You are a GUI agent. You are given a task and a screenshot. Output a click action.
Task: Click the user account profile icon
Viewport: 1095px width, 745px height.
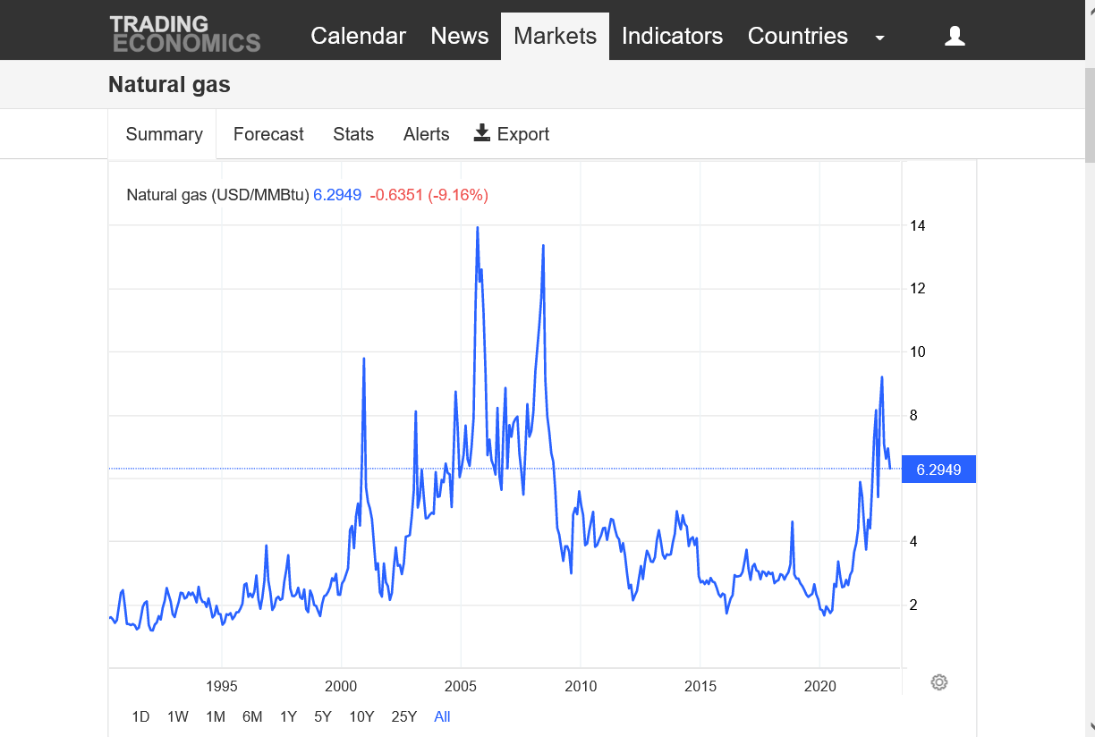[x=955, y=36]
